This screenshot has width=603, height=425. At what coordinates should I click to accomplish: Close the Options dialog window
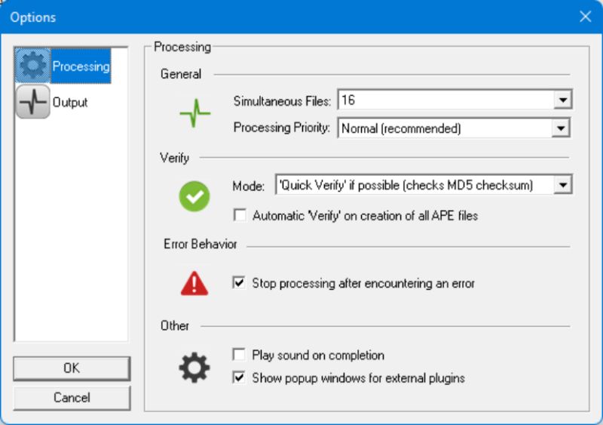click(585, 17)
